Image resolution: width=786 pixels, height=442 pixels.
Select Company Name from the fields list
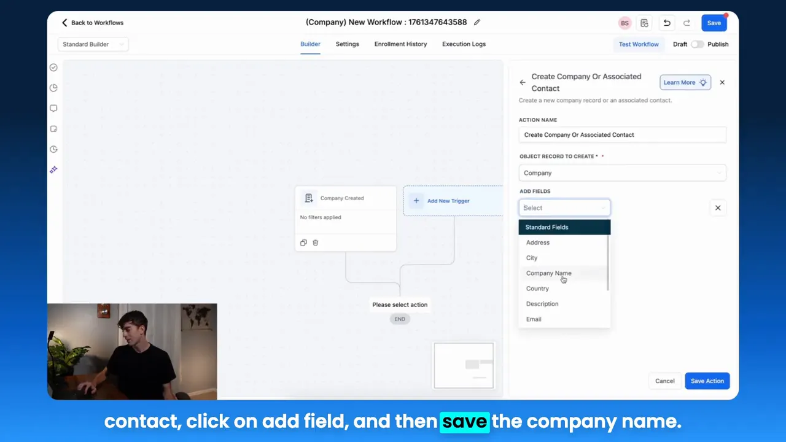[548, 273]
